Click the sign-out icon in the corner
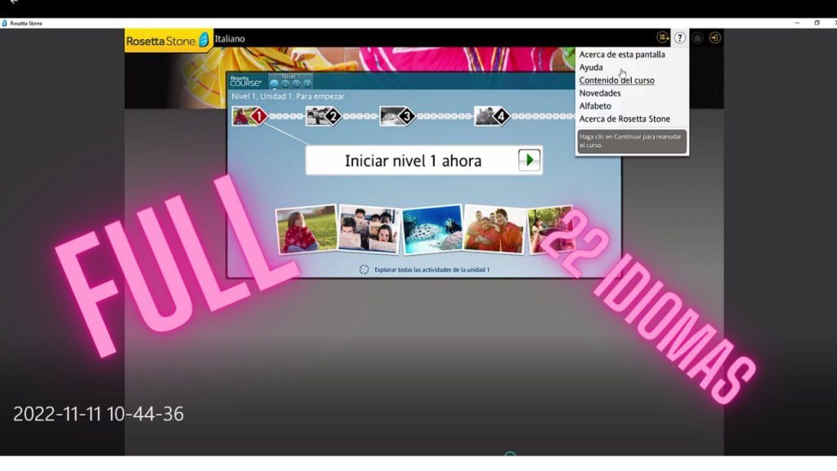 tap(714, 37)
